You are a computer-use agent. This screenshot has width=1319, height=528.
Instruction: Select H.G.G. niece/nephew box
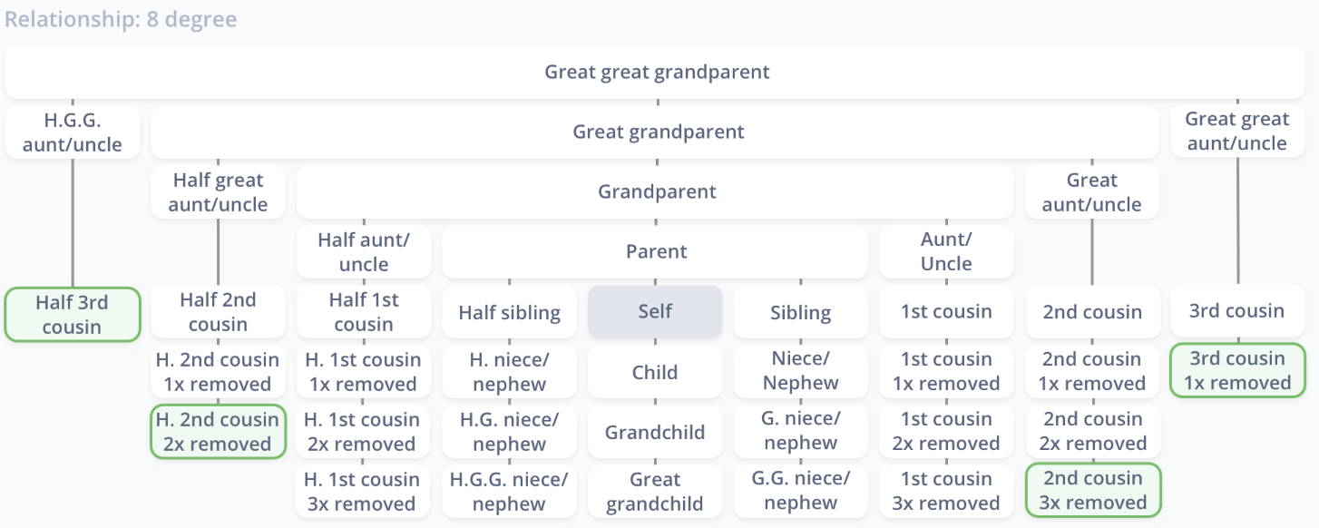(x=510, y=491)
